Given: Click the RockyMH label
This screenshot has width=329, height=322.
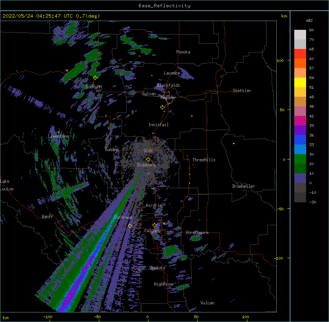Looking at the screenshot, I should (94, 87).
